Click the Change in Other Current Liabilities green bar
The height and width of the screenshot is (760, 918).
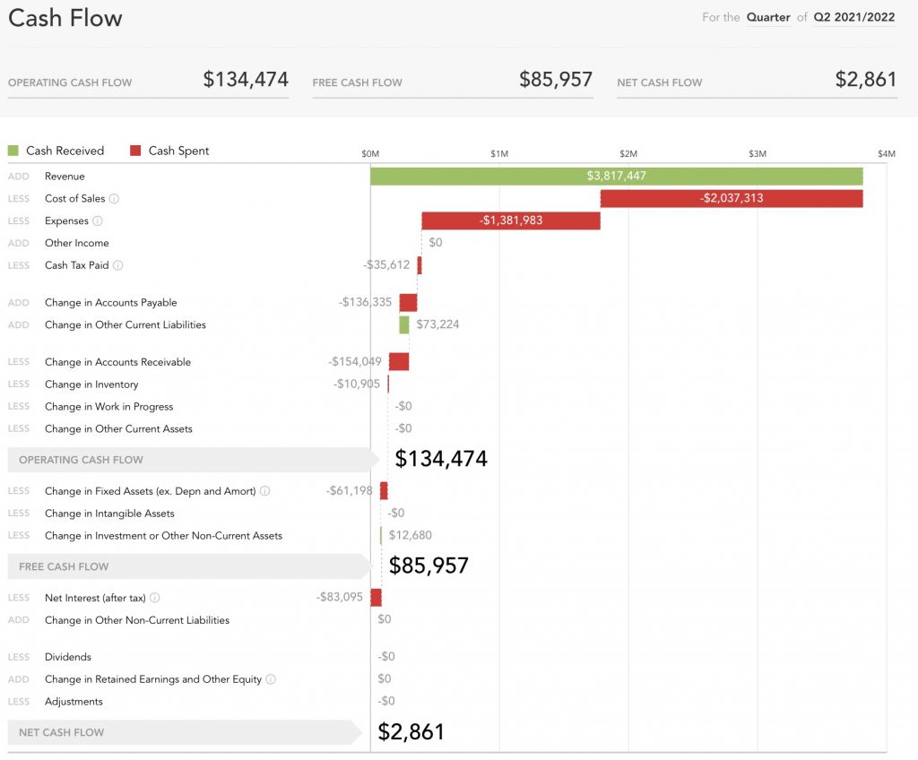pos(404,324)
